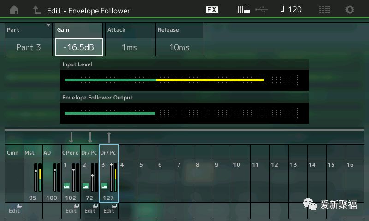The width and height of the screenshot is (369, 221).
Task: Select the CPerc part 1 header
Action: [71, 152]
